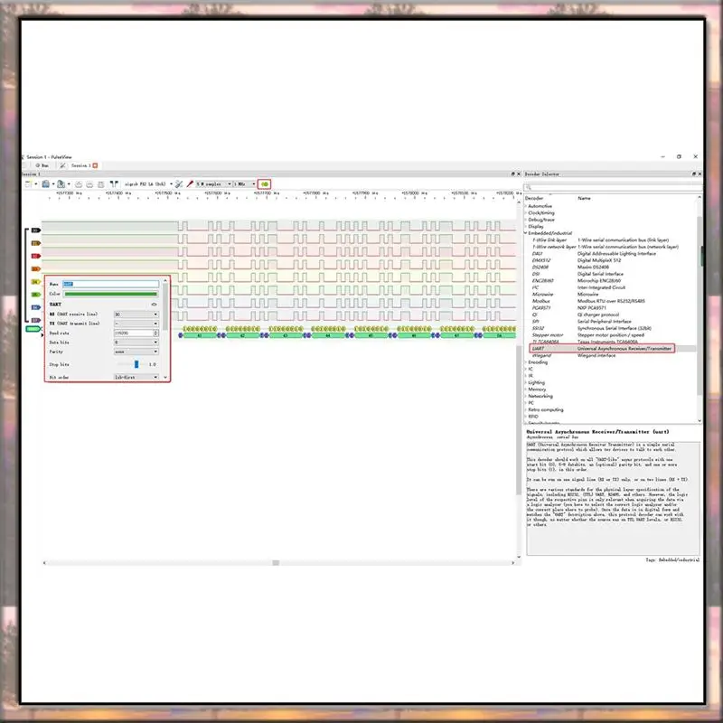Viewport: 723px width, 723px height.
Task: Open the Parity dropdown
Action: coord(136,352)
